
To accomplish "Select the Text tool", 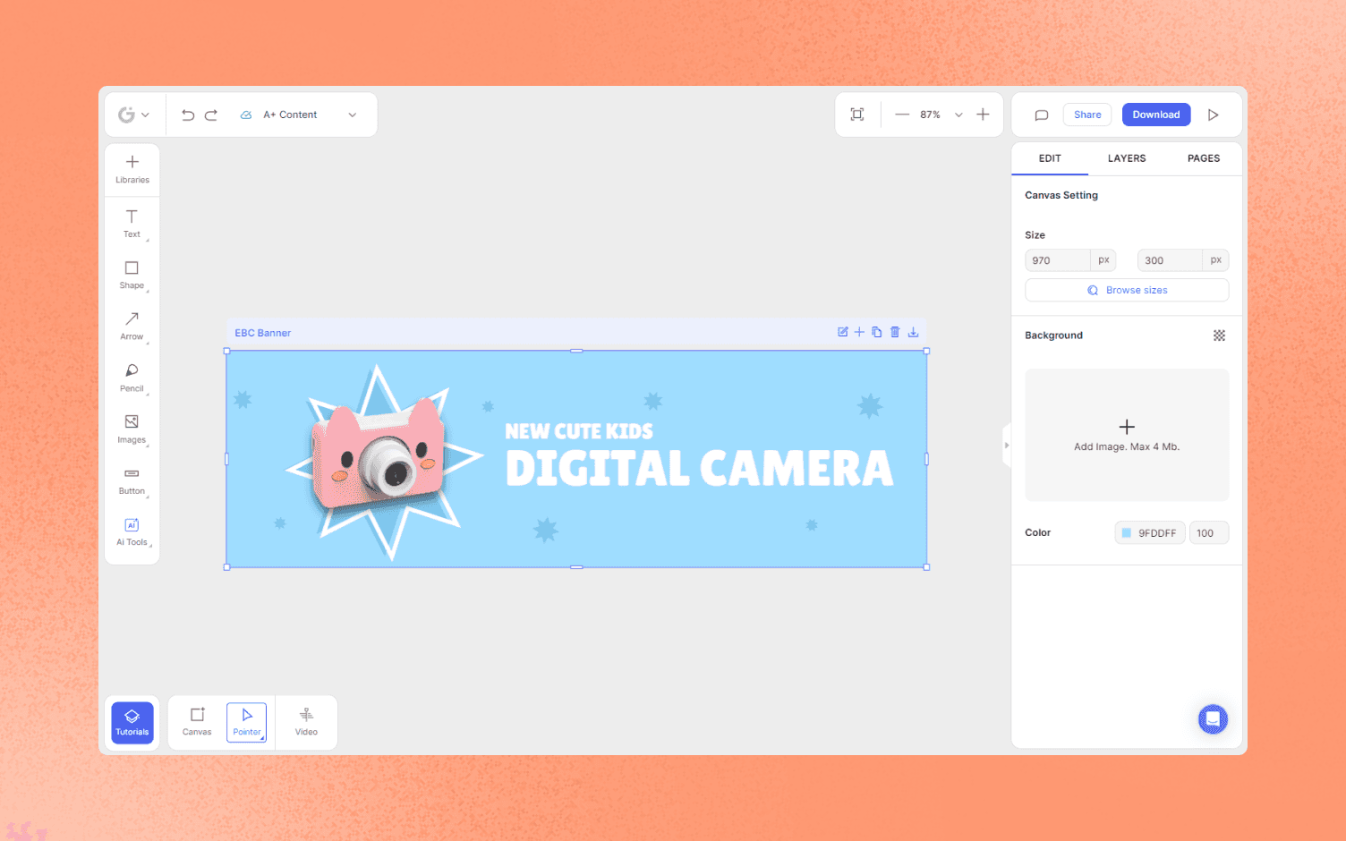I will 132,224.
